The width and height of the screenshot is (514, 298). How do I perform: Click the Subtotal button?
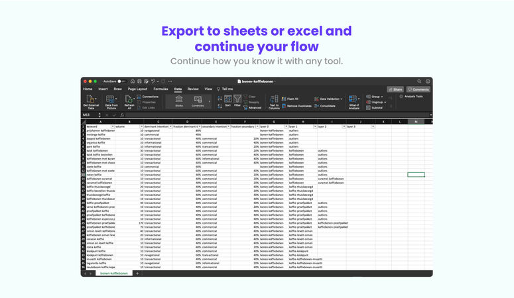click(374, 108)
